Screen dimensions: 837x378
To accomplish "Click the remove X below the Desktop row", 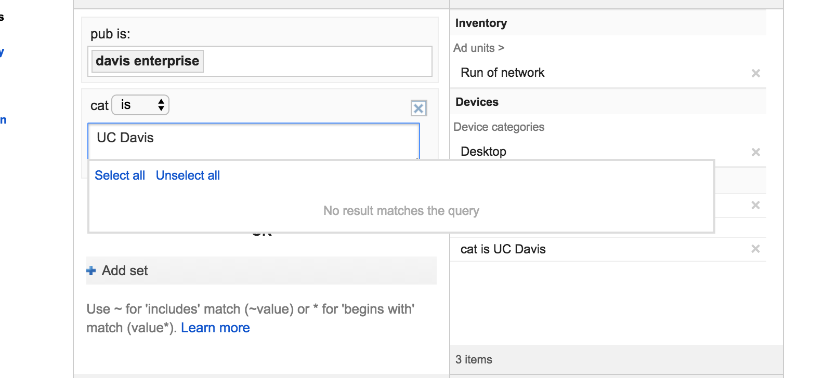I will click(x=755, y=205).
